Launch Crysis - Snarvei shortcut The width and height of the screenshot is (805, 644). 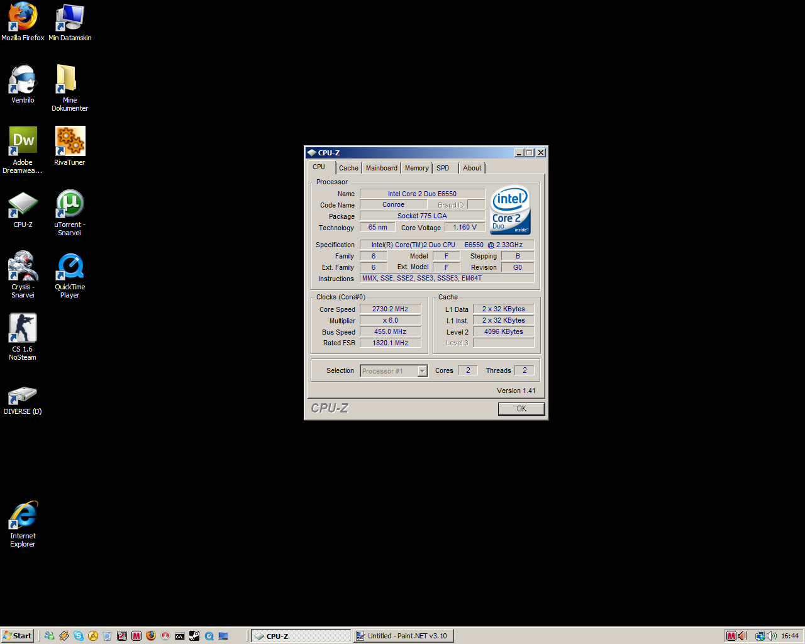[23, 275]
